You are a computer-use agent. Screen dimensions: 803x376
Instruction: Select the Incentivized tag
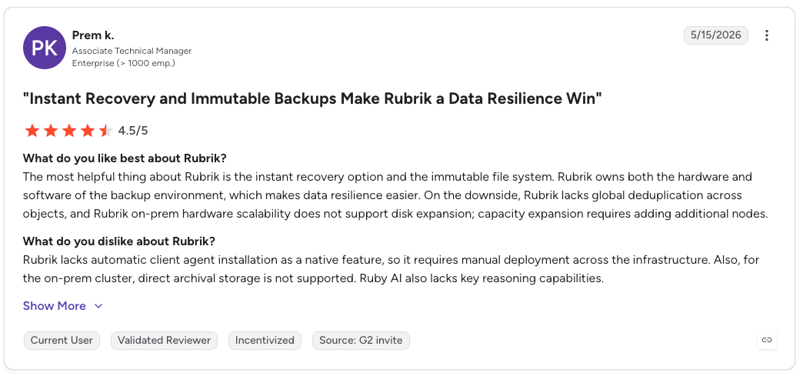[265, 340]
